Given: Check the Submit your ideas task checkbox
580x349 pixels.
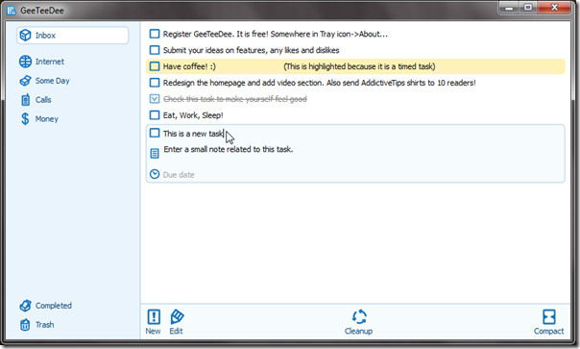Looking at the screenshot, I should coord(155,50).
